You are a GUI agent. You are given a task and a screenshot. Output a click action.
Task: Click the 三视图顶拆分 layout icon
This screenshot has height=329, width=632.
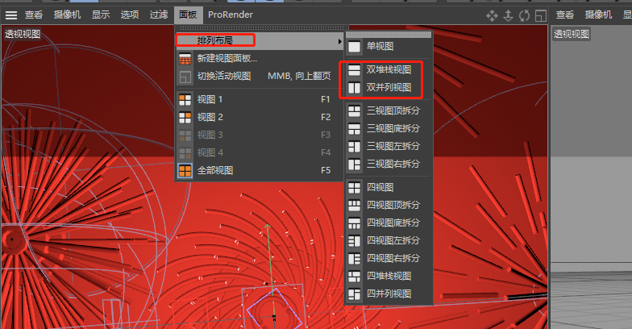coord(355,111)
